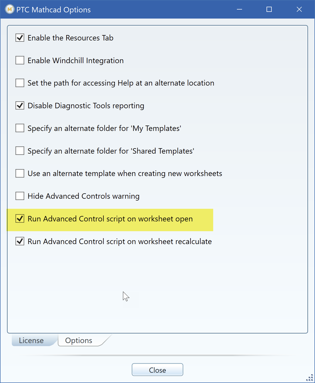Click the PTC Mathcad logo in the title bar
Viewport: 315px width, 383px height.
point(9,9)
